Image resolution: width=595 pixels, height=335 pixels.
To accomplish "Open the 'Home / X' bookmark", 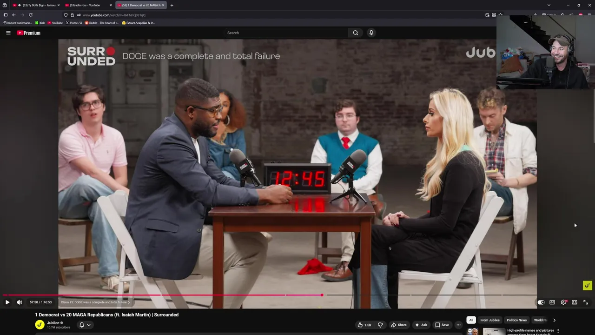I will [x=74, y=23].
